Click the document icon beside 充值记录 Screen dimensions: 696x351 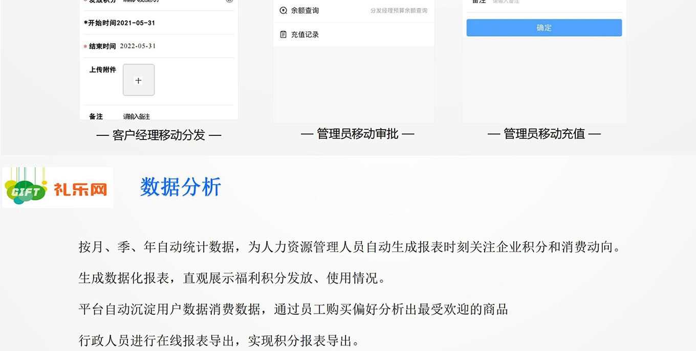point(283,35)
